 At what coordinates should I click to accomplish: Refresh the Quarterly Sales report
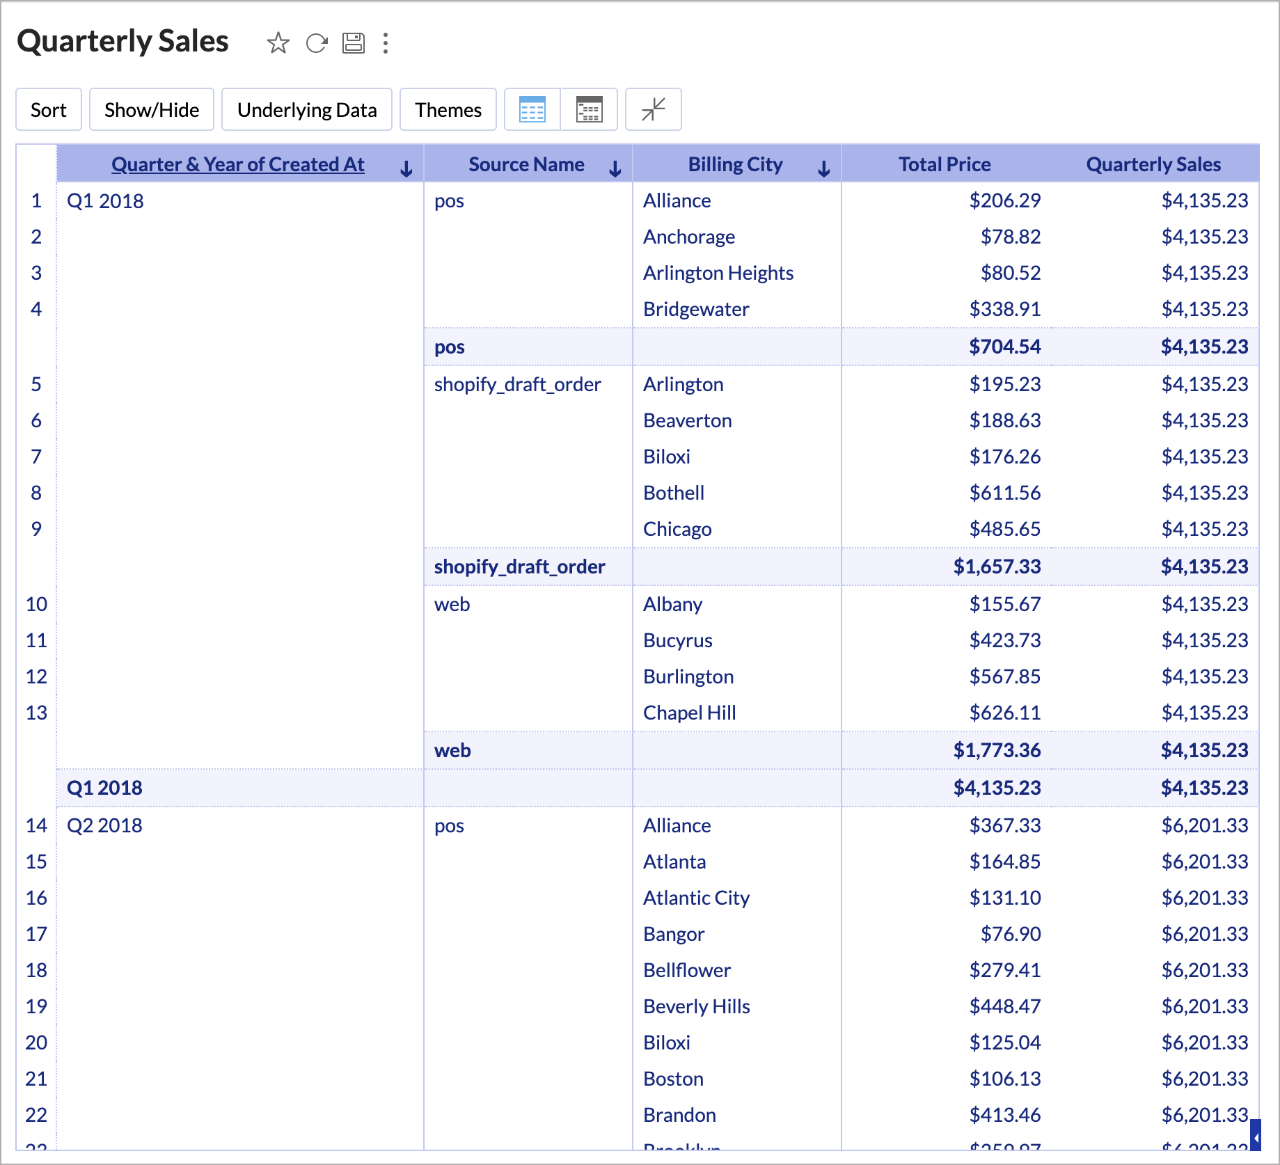317,43
